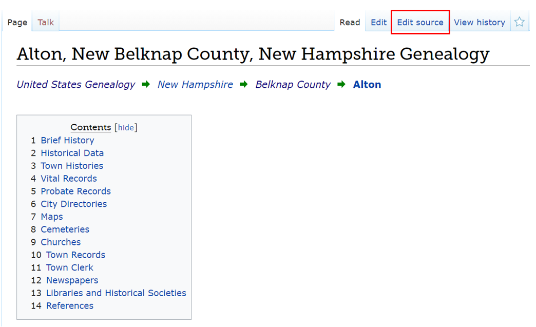Open the Belknap County breadcrumb link
This screenshot has width=536, height=327.
[x=293, y=85]
